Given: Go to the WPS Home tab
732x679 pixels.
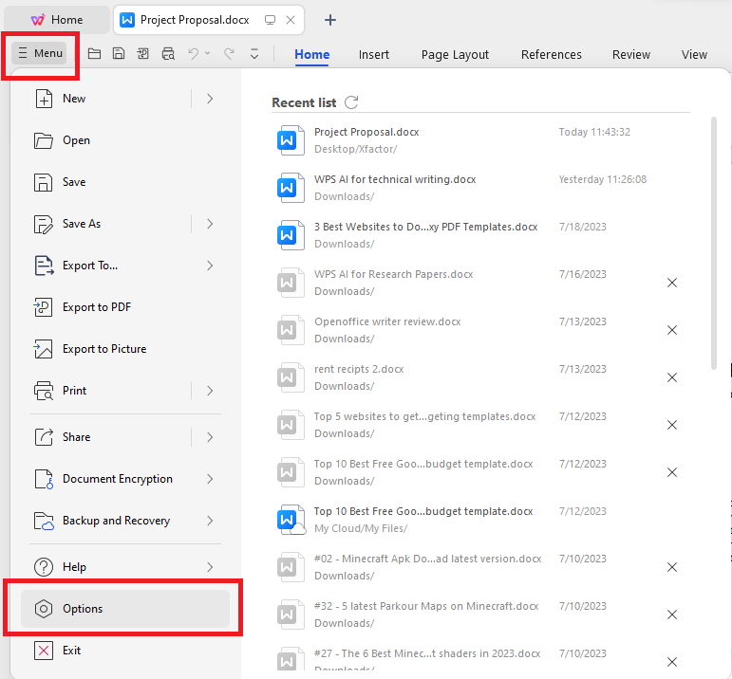Looking at the screenshot, I should [x=57, y=20].
